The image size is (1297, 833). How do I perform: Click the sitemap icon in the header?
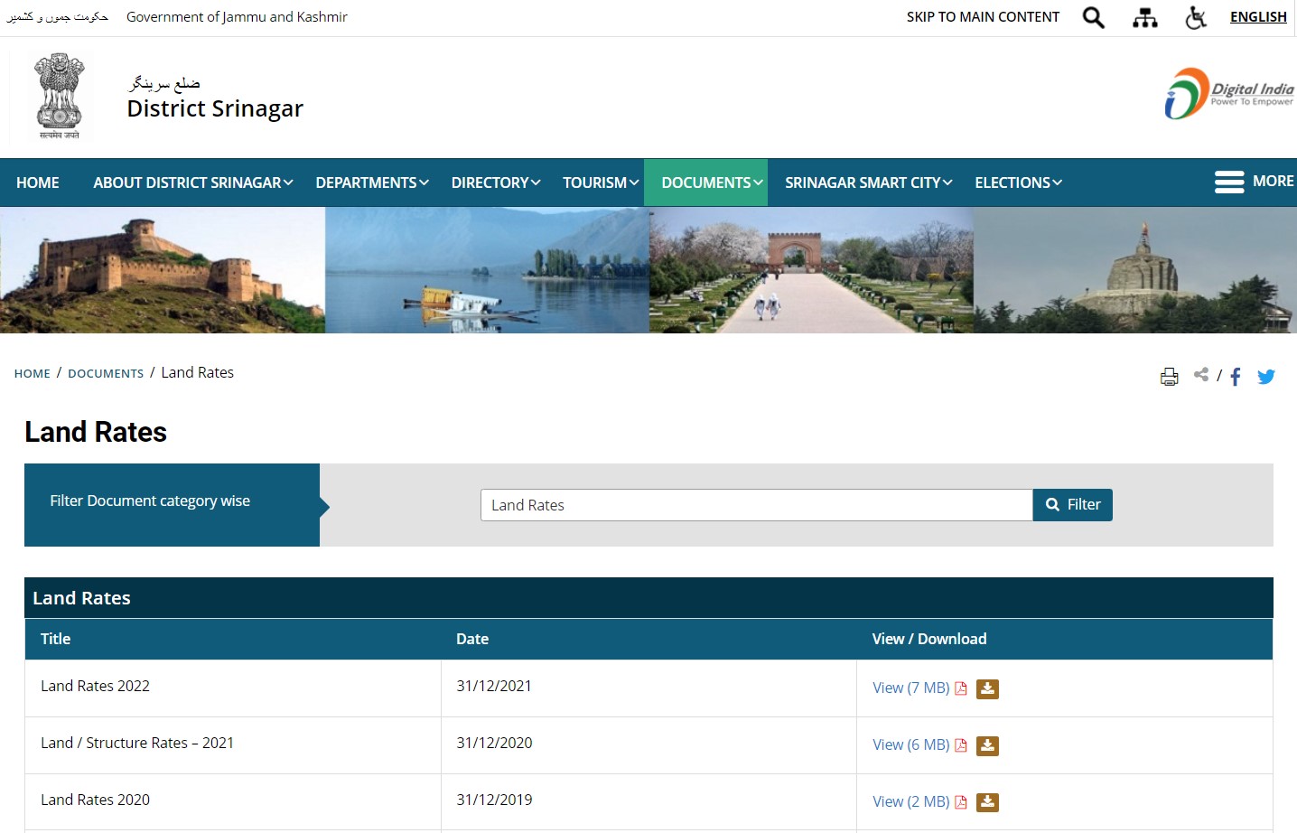pyautogui.click(x=1144, y=16)
